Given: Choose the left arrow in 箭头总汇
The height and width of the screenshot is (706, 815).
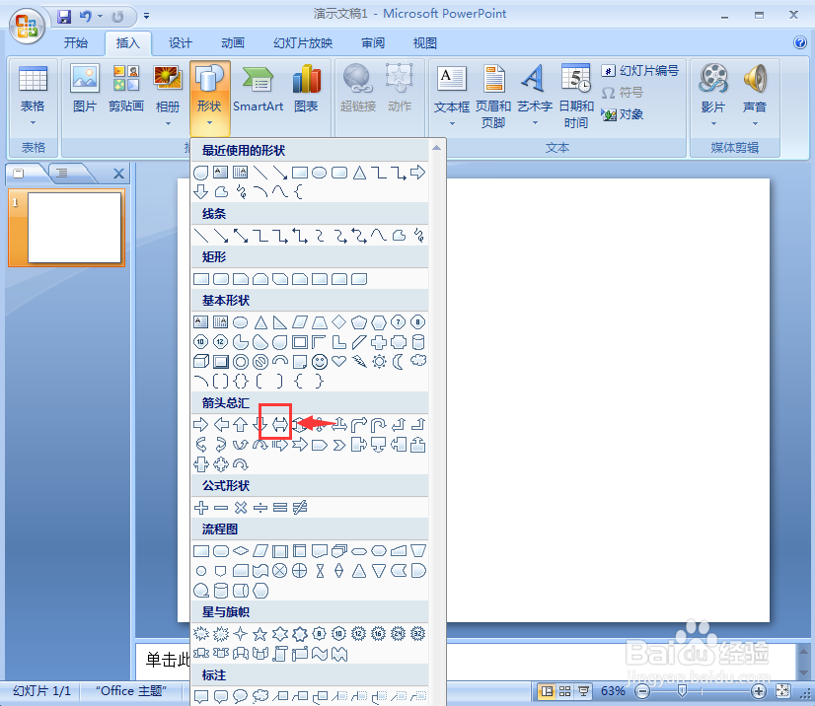Looking at the screenshot, I should 221,425.
